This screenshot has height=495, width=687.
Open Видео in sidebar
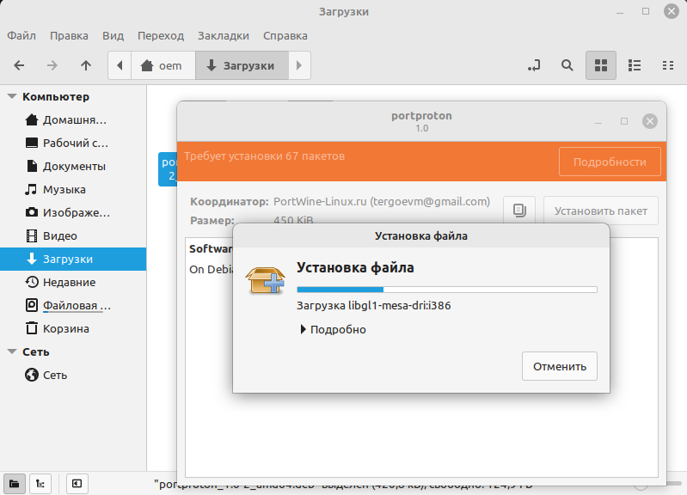73,235
